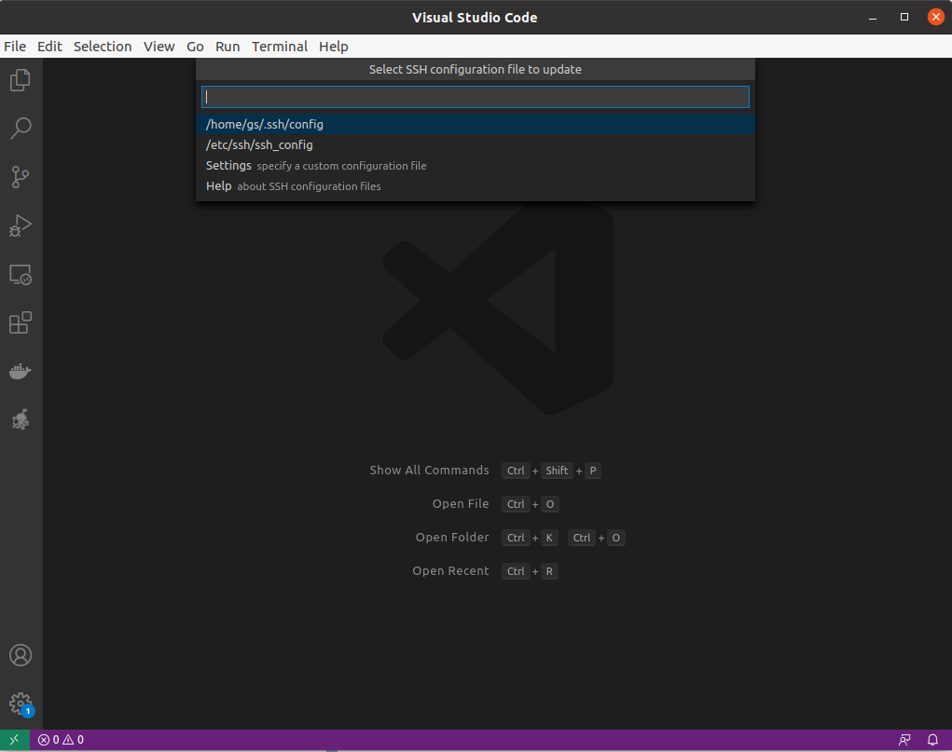Open notifications bell in status bar
The height and width of the screenshot is (752, 952).
tap(932, 740)
